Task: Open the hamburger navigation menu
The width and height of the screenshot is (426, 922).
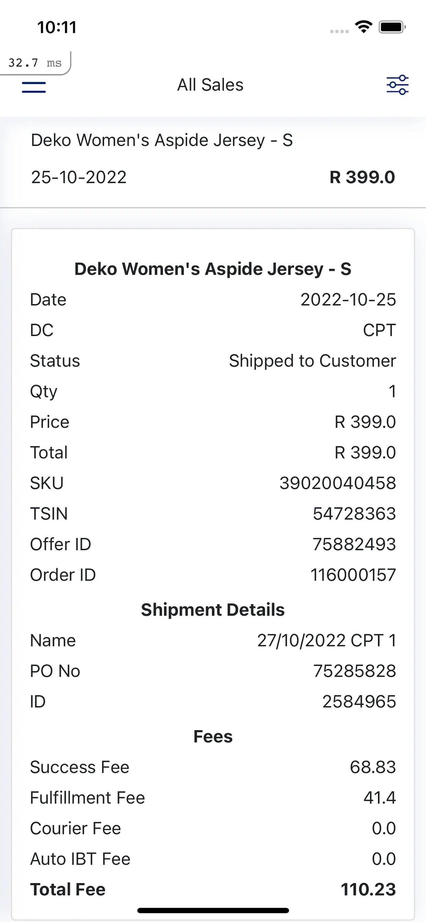Action: (x=34, y=87)
